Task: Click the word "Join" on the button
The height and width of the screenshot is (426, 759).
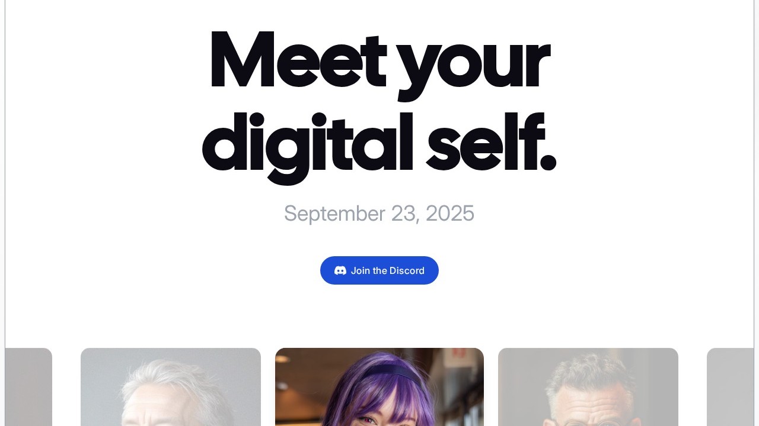Action: coord(361,270)
